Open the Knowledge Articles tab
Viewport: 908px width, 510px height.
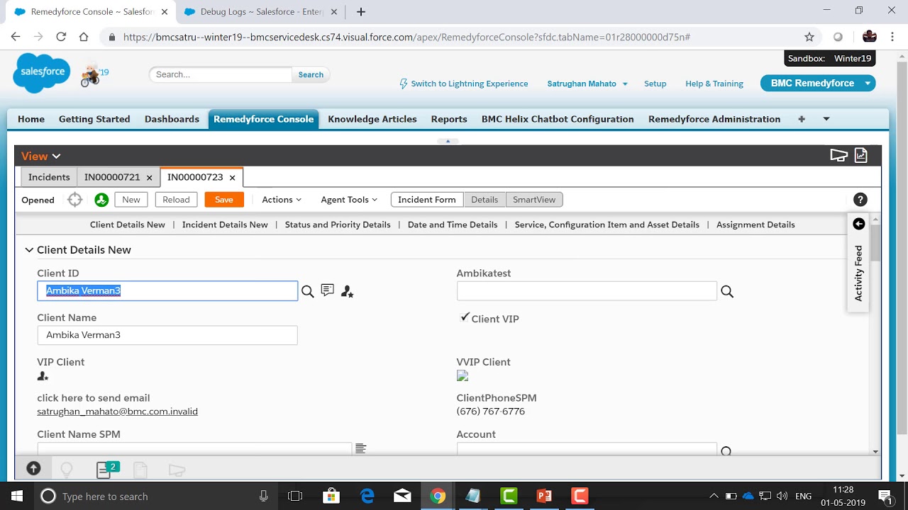coord(372,119)
